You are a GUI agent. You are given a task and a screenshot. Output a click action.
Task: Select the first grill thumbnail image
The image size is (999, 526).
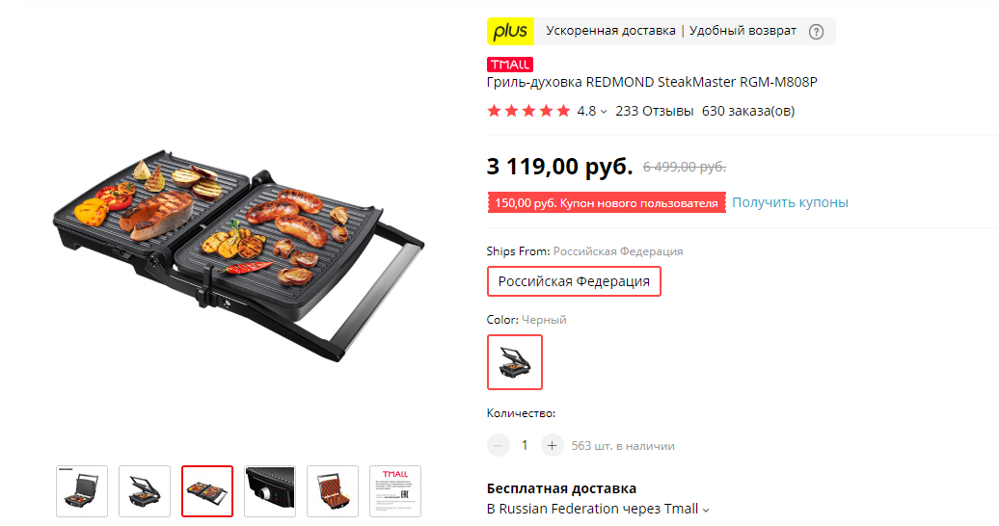(x=82, y=491)
